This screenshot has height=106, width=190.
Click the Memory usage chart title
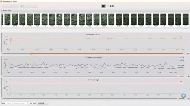pos(93,80)
